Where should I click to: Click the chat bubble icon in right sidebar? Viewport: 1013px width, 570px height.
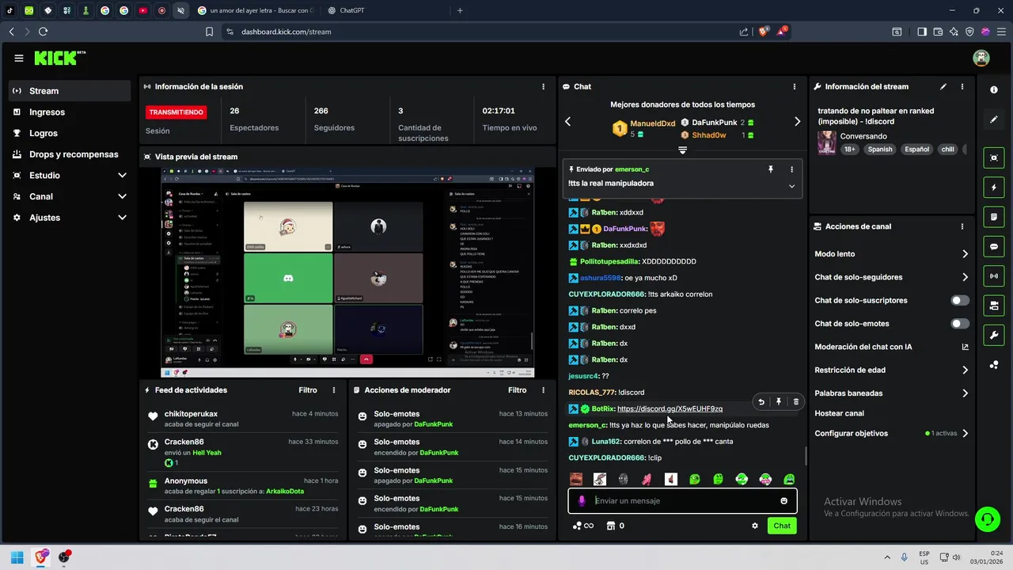tap(994, 246)
